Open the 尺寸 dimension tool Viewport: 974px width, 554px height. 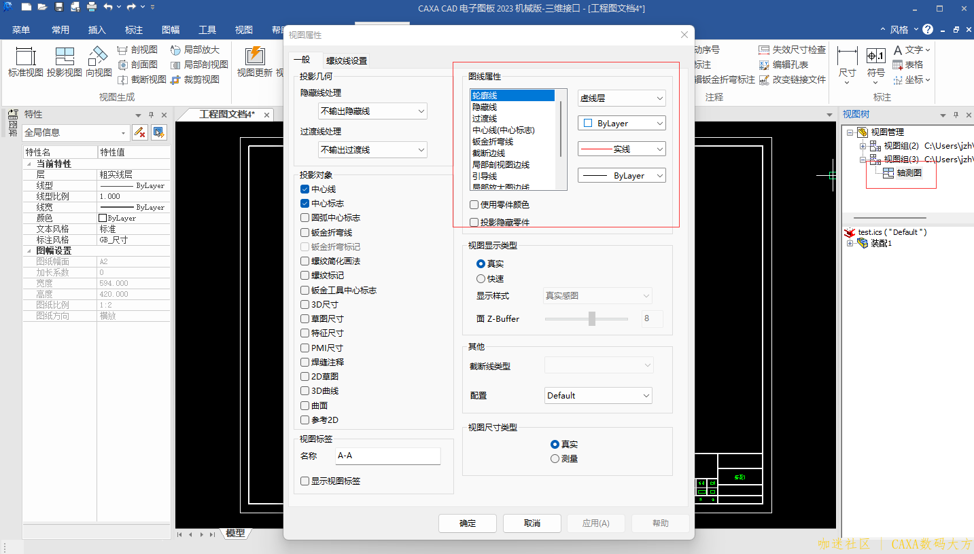click(847, 57)
